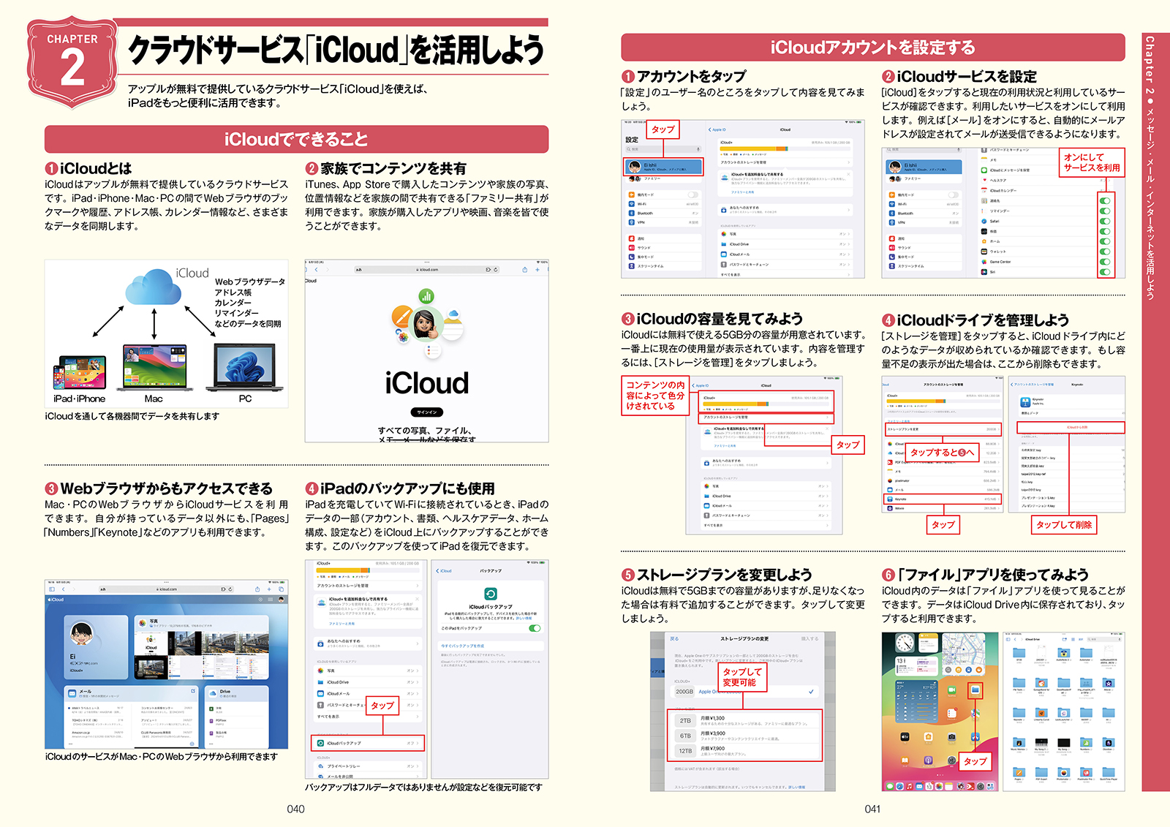
Task: Toggle Safari switch in iCloud services list
Action: click(1105, 221)
